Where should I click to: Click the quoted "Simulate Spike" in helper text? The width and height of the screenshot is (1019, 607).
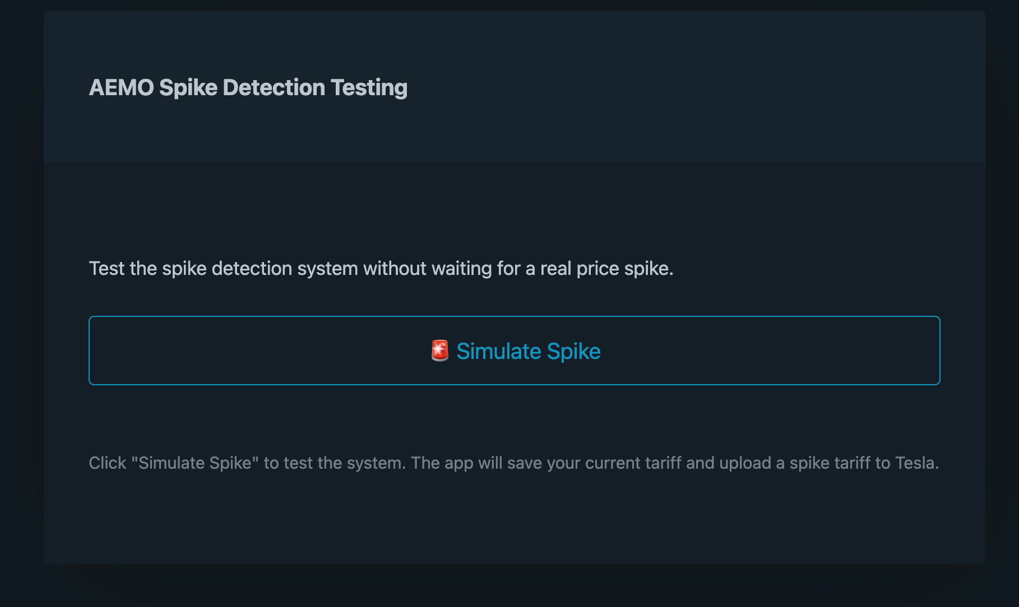point(194,463)
